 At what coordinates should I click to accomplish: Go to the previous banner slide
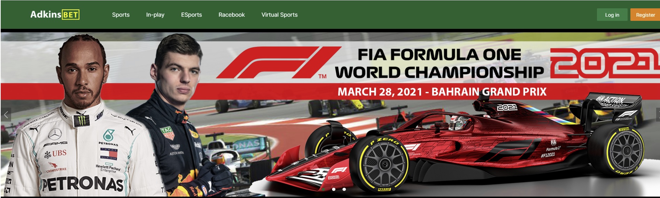pos(6,114)
